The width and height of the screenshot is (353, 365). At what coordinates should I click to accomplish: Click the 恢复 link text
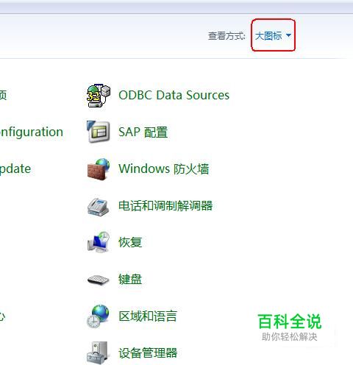point(130,242)
